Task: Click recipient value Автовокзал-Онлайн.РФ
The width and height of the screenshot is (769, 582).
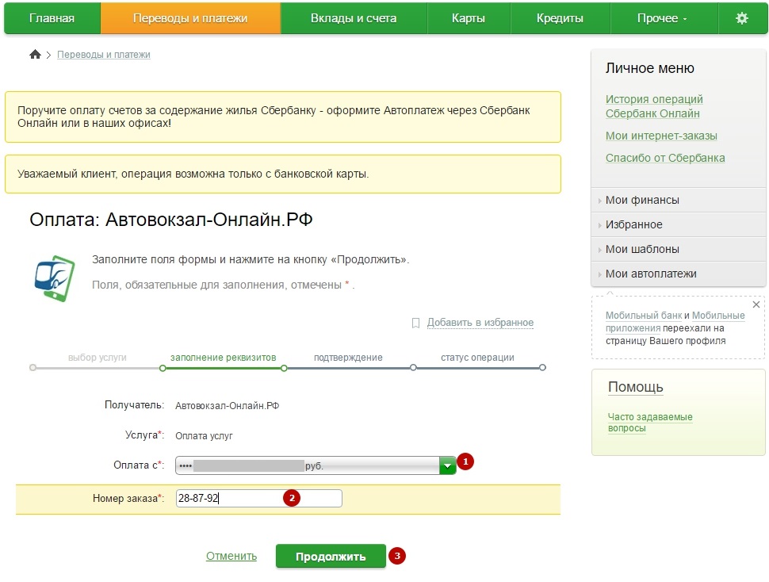Action: click(227, 406)
